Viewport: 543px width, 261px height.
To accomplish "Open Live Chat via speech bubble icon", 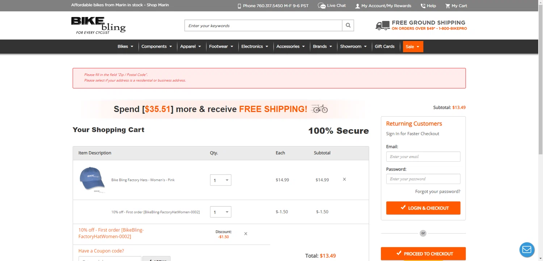I will (x=321, y=6).
